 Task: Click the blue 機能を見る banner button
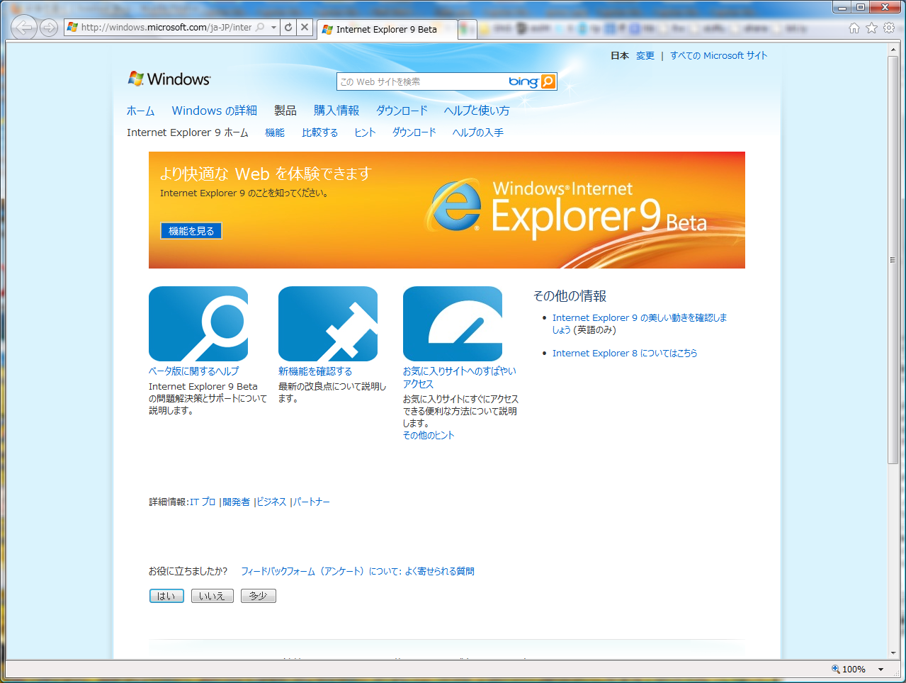191,231
